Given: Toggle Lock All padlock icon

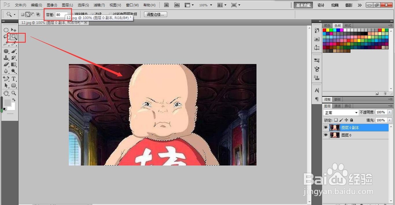Looking at the screenshot, I should tap(352, 120).
